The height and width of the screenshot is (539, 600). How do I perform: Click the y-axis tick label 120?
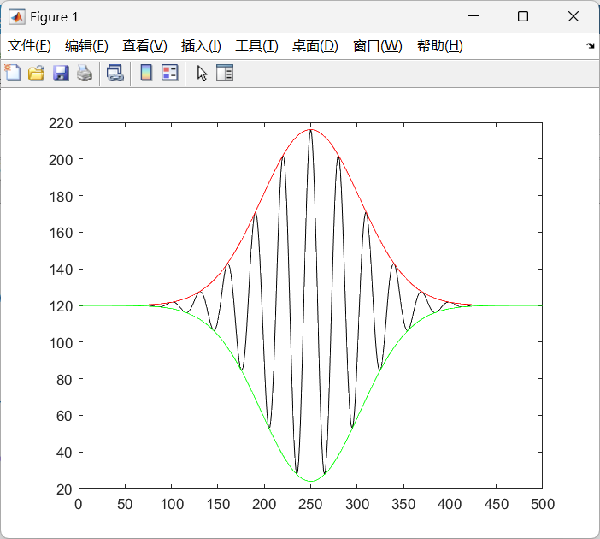pos(61,306)
